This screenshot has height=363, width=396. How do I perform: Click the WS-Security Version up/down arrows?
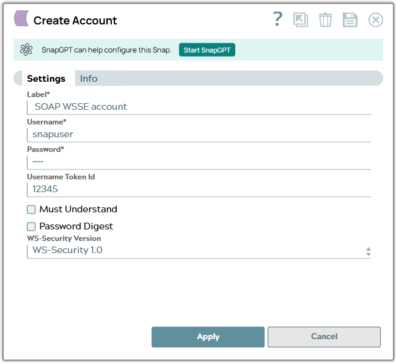click(369, 251)
